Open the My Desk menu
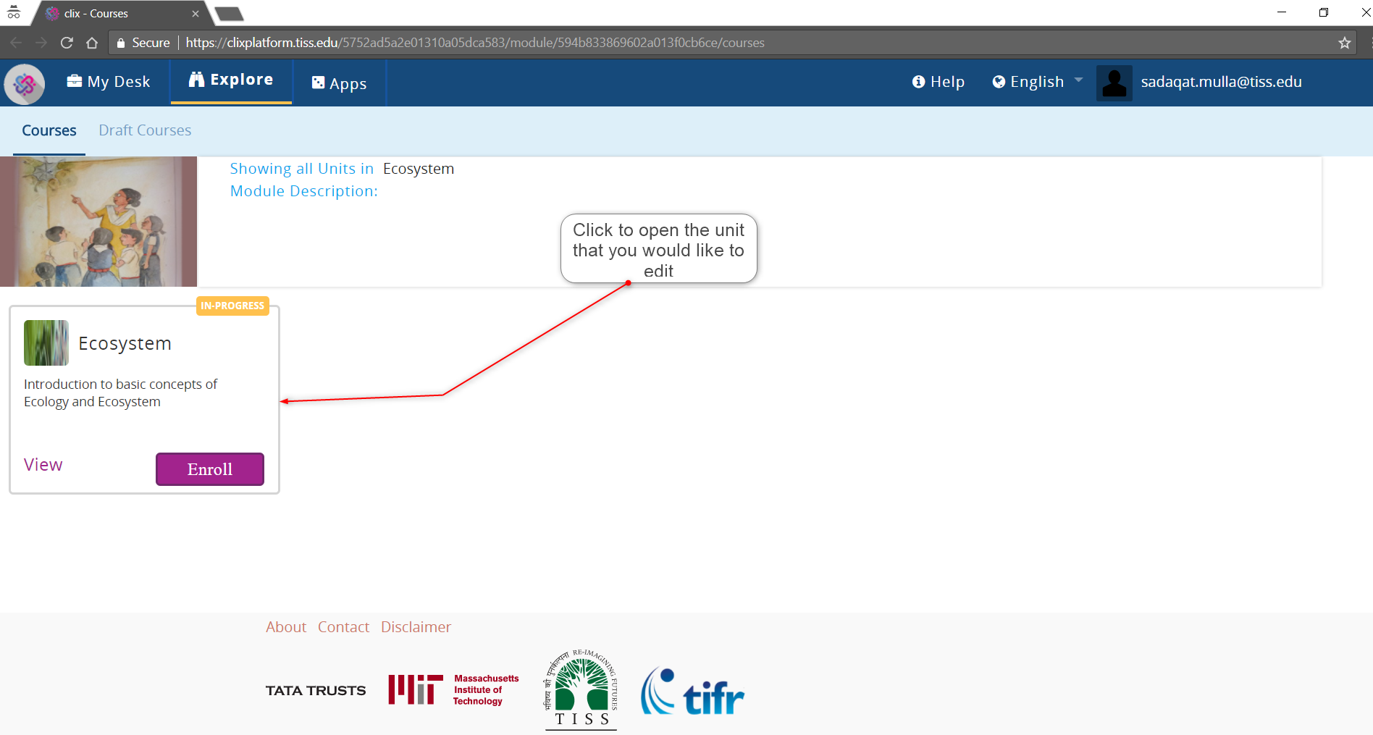1373x735 pixels. pos(109,82)
